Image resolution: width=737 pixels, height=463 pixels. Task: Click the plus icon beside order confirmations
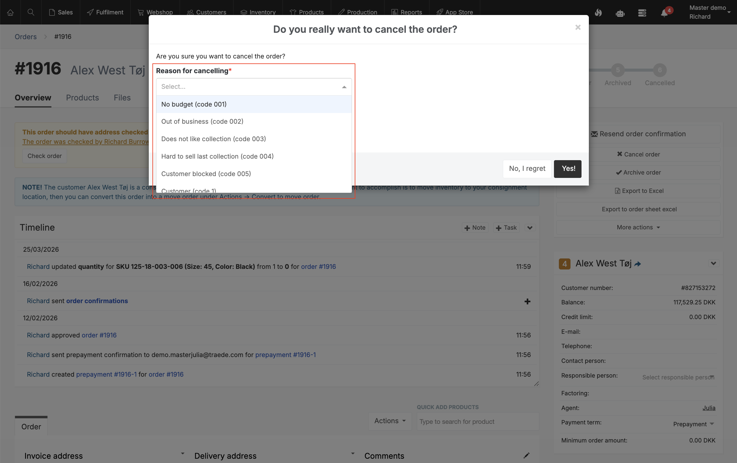pyautogui.click(x=527, y=301)
